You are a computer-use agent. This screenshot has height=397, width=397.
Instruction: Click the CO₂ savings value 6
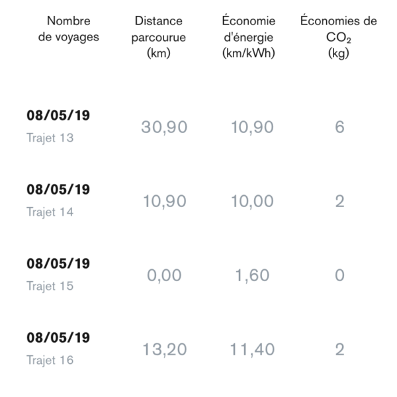339,128
